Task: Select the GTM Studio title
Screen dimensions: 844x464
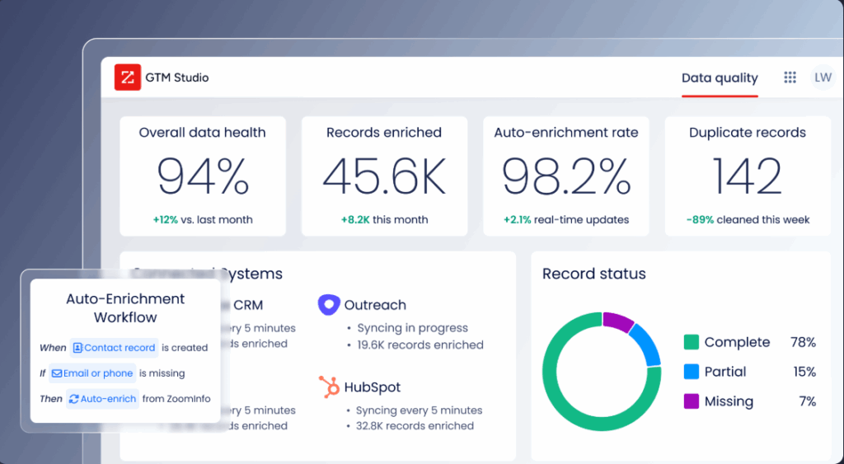Action: (x=176, y=77)
